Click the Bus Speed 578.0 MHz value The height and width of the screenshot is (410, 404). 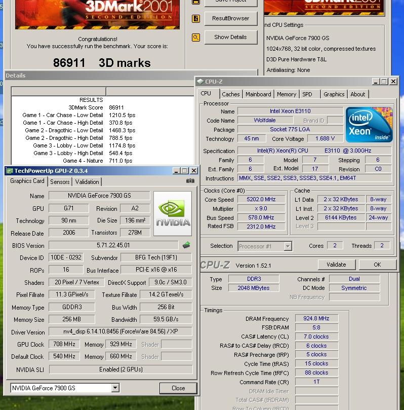[261, 217]
